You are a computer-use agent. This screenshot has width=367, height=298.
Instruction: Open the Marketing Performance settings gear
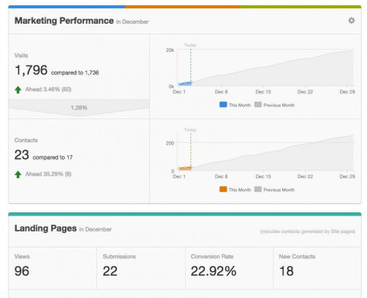(352, 21)
